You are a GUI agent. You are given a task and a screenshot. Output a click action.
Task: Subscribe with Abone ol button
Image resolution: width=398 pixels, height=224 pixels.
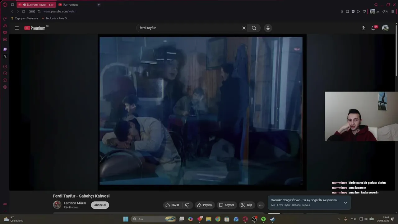pyautogui.click(x=100, y=205)
